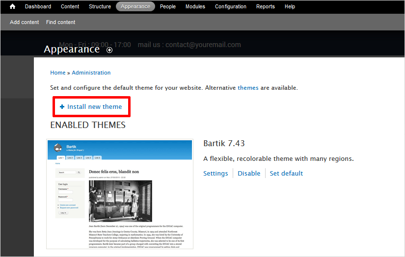
Task: Follow the Home breadcrumb link
Action: point(58,73)
